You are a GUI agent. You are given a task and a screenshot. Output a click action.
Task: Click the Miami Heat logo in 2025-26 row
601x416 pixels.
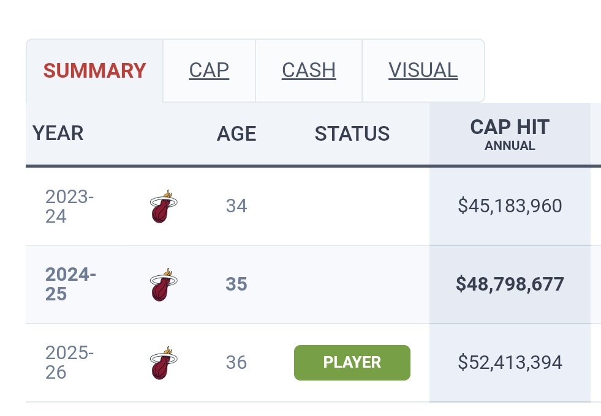163,363
